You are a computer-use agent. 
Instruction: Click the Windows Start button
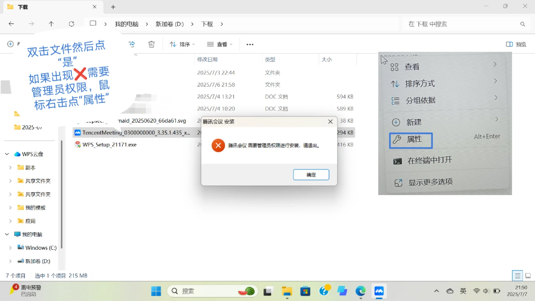(x=156, y=291)
